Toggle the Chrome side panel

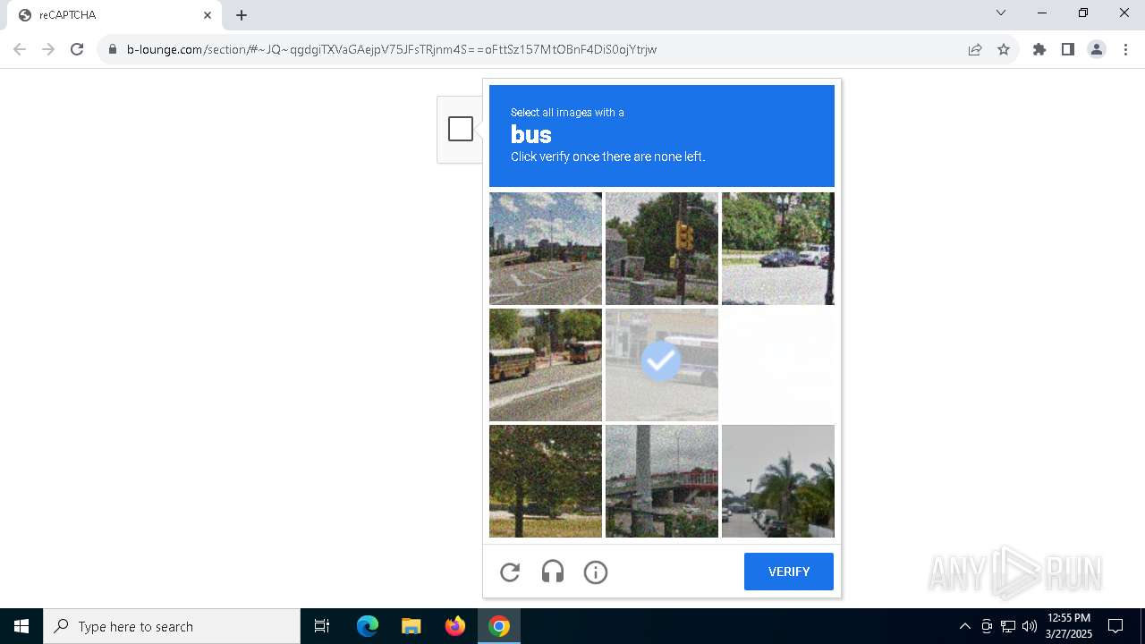tap(1068, 49)
